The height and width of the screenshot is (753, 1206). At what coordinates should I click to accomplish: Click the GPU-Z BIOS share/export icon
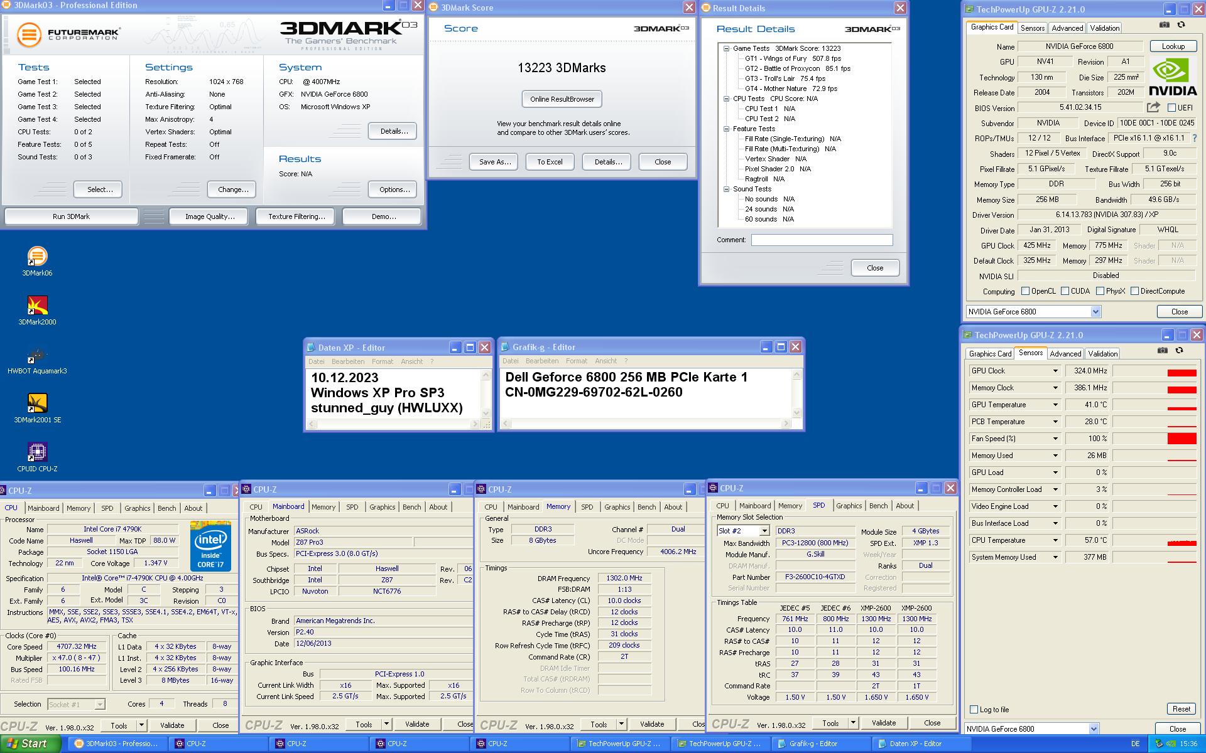pyautogui.click(x=1153, y=107)
